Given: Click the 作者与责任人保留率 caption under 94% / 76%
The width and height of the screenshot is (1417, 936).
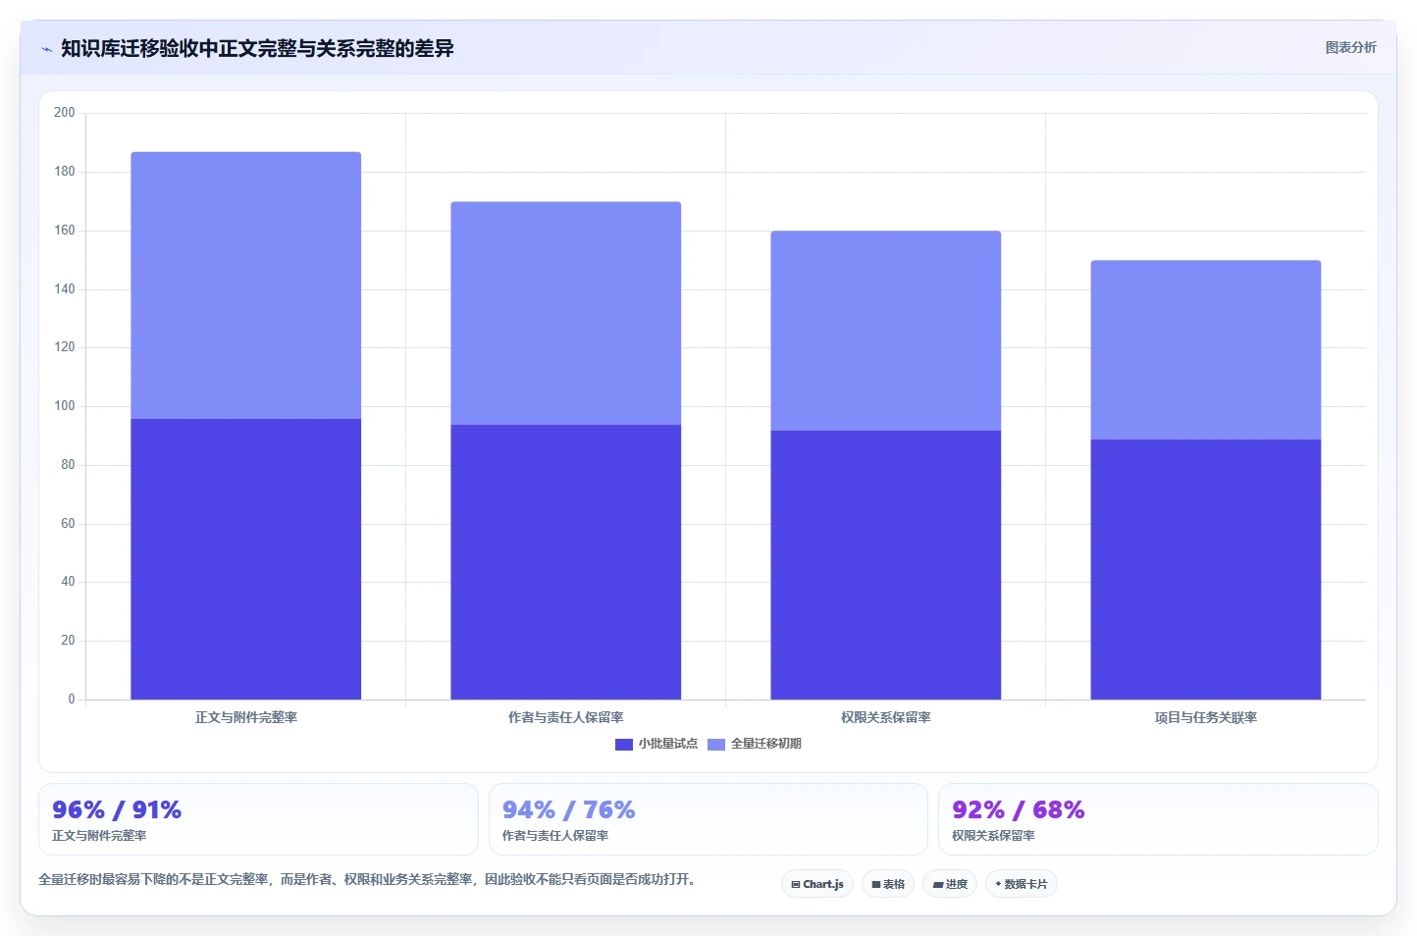Looking at the screenshot, I should 555,836.
